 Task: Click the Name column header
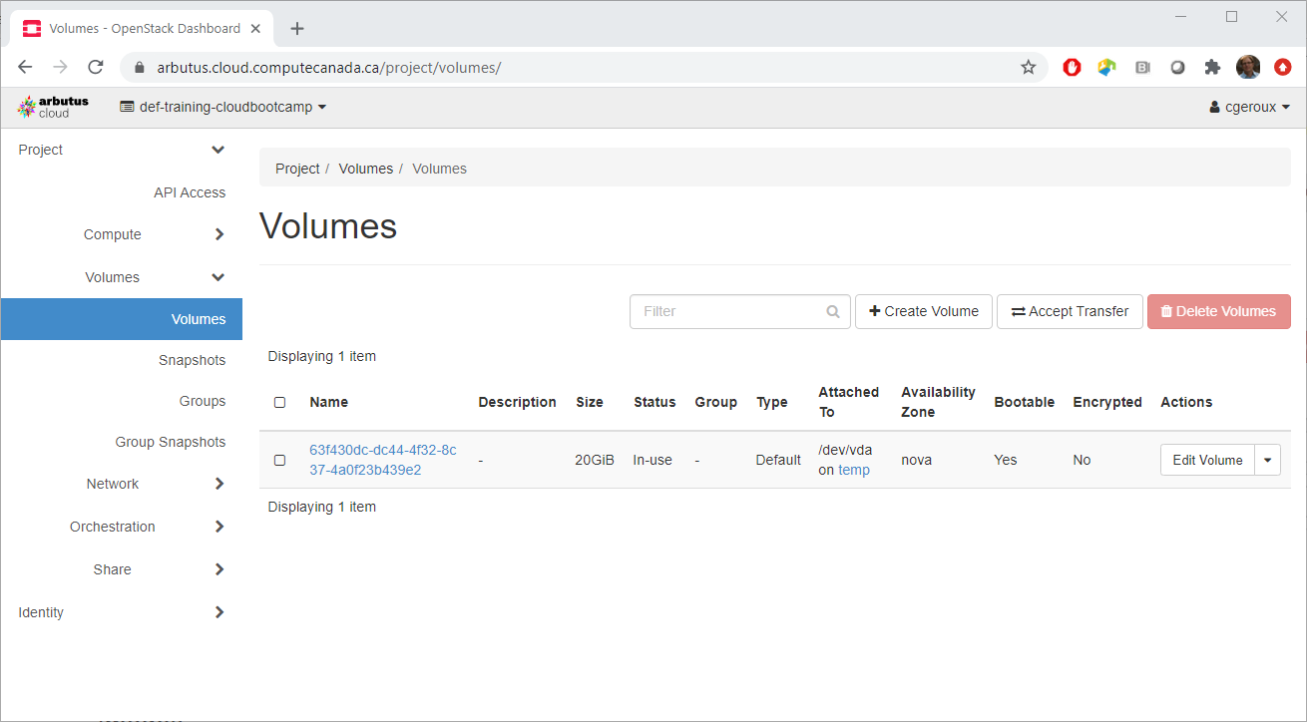[329, 402]
